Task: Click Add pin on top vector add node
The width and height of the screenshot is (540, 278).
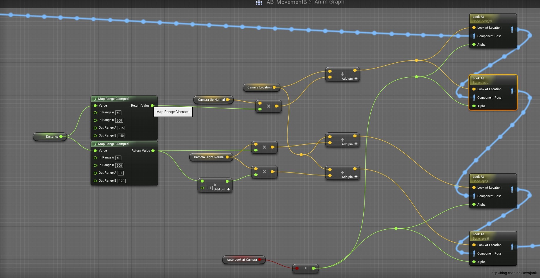Action: coord(350,79)
